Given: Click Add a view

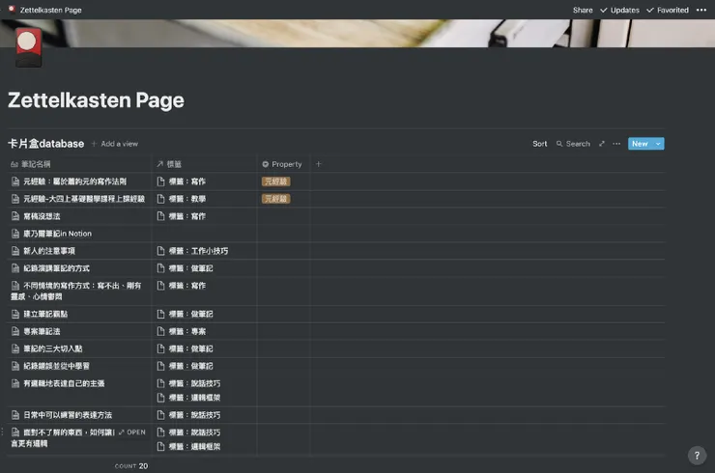Looking at the screenshot, I should tap(114, 144).
